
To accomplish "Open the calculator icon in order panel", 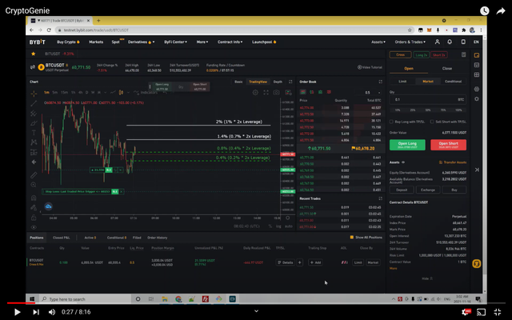I will pyautogui.click(x=464, y=55).
